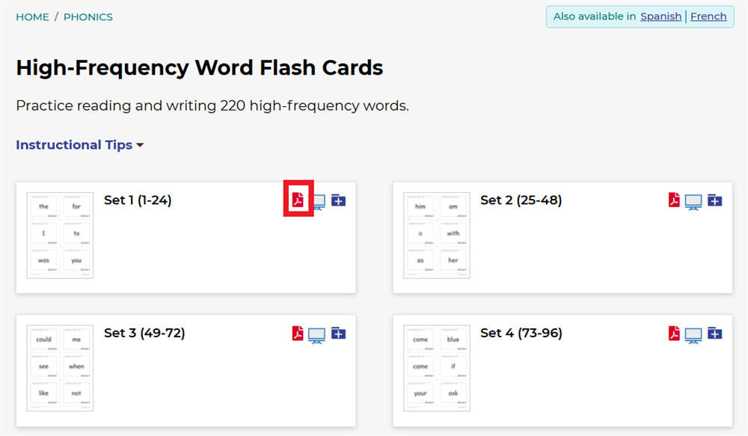This screenshot has height=436, width=748.
Task: Open the Set 1 flash card thumbnail
Action: coord(60,235)
